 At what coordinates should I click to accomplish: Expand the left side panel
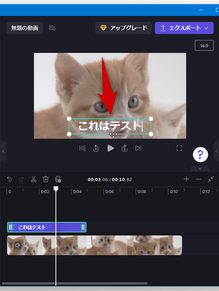point(3,151)
